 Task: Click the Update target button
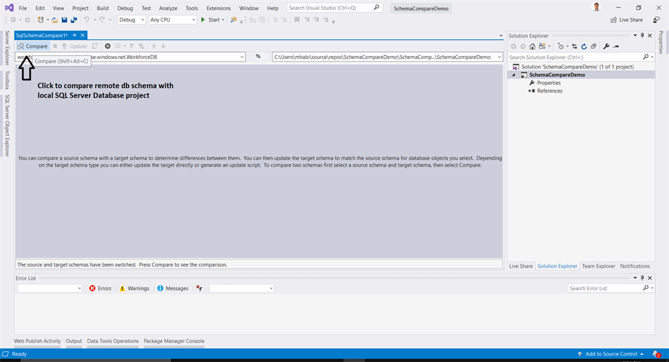click(74, 46)
